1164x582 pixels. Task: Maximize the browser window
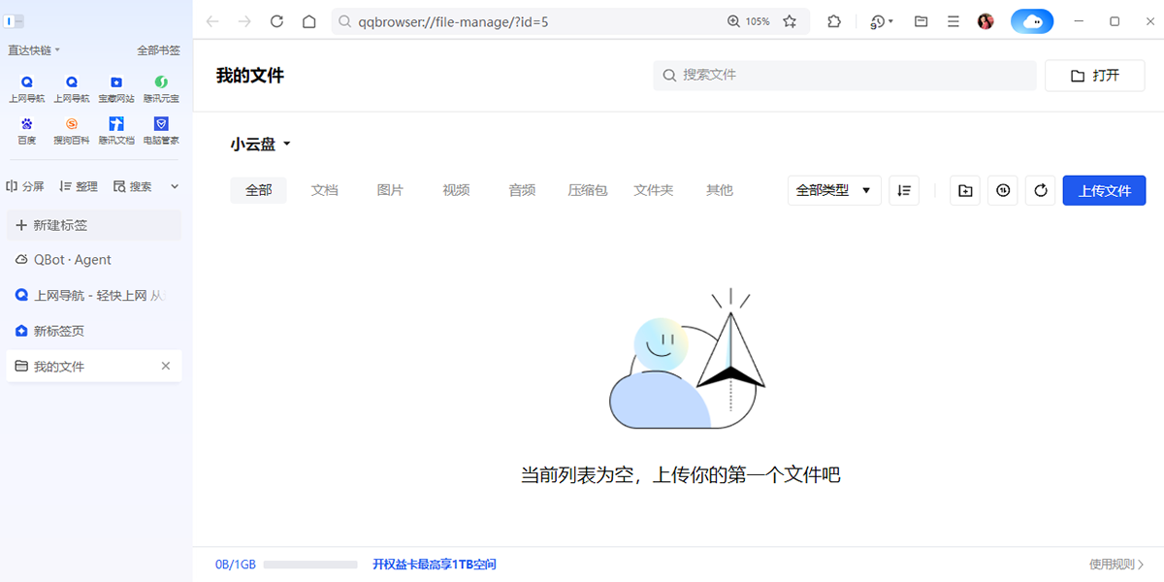(1115, 21)
